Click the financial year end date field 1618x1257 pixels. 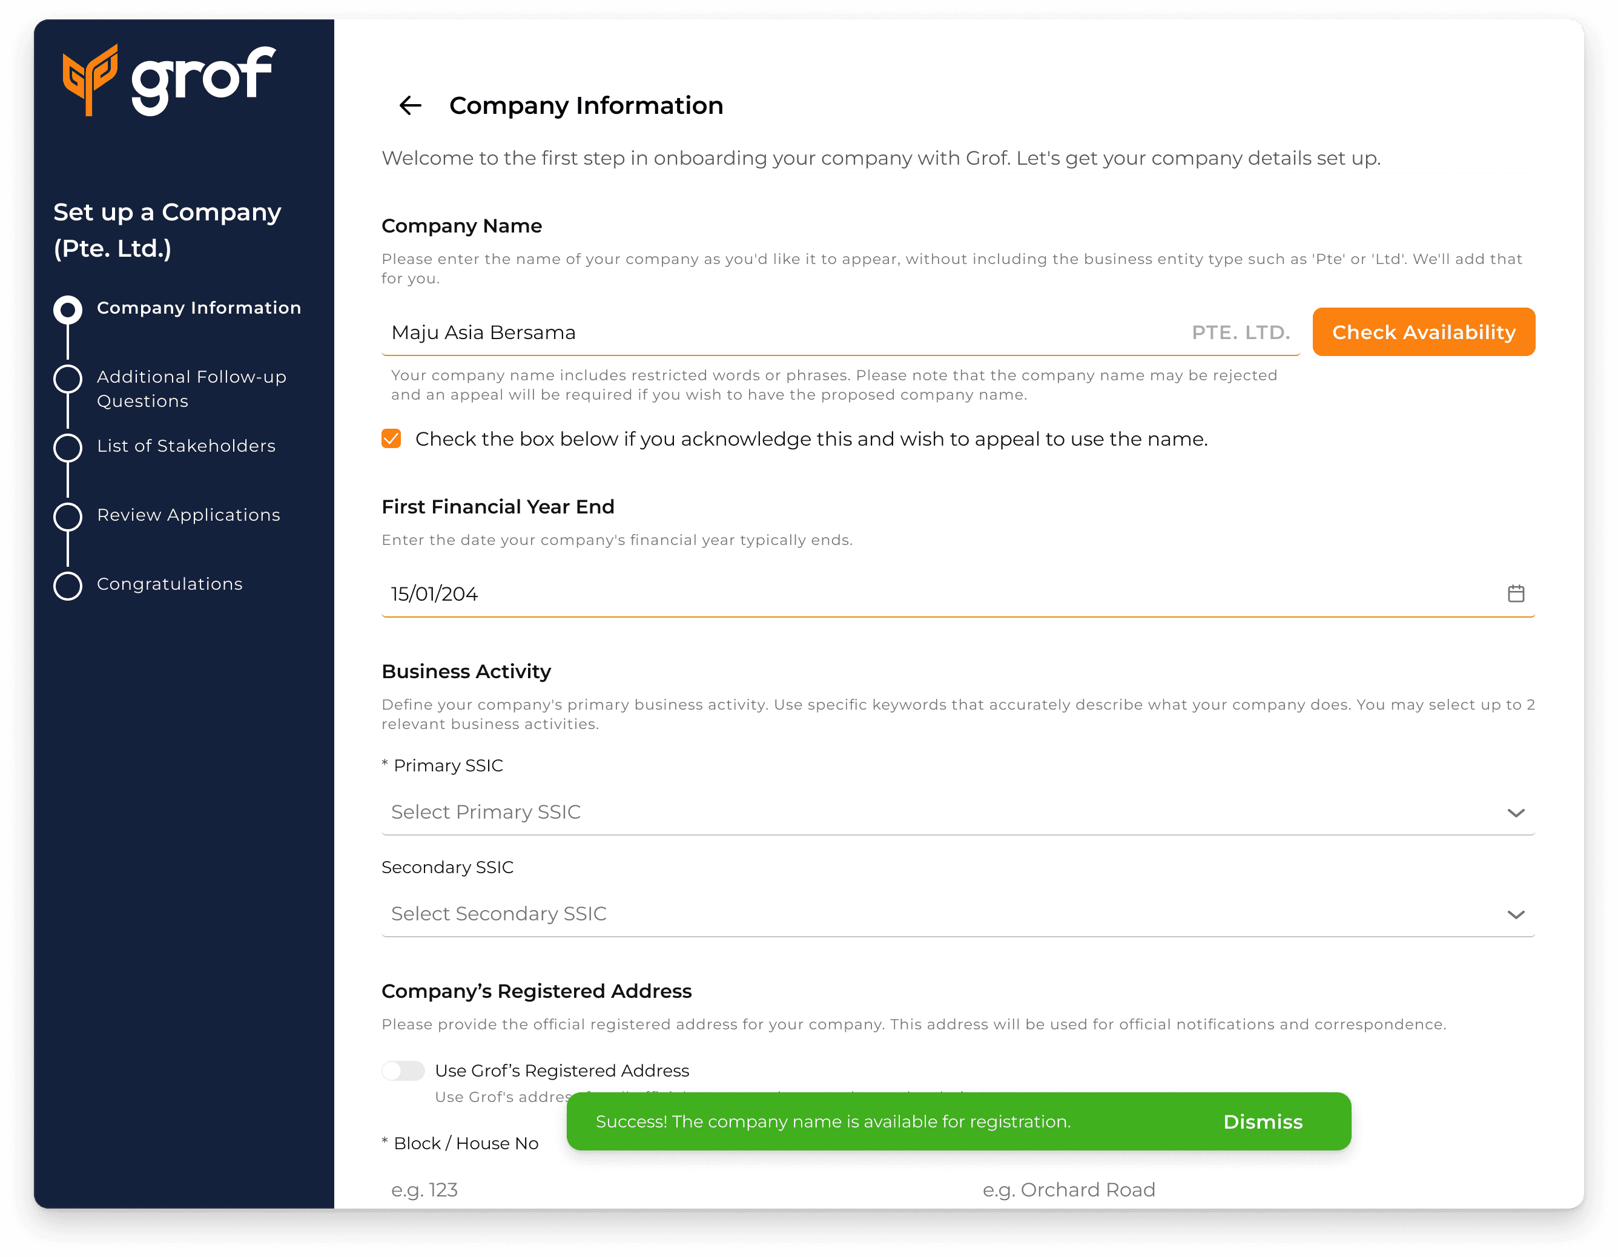point(889,594)
